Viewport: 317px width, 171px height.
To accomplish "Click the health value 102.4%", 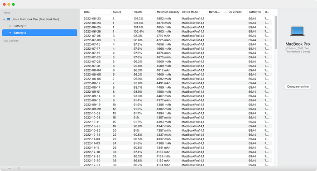I will point(139,32).
